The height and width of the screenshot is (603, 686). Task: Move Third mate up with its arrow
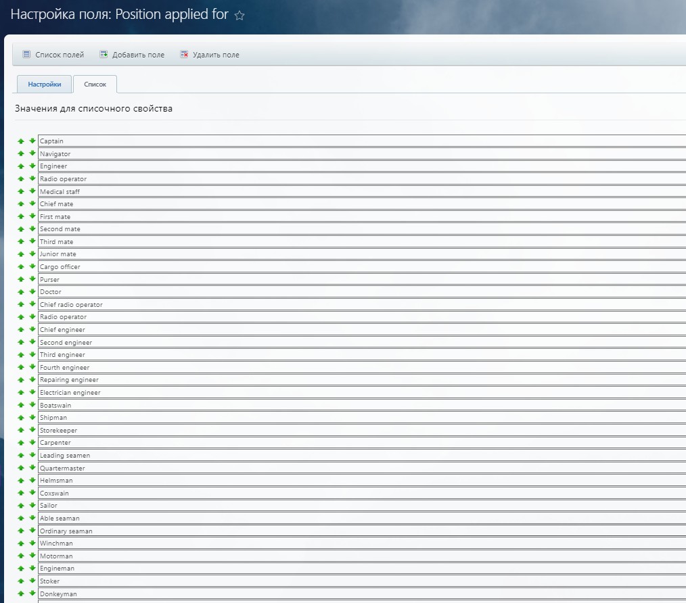[x=20, y=241]
